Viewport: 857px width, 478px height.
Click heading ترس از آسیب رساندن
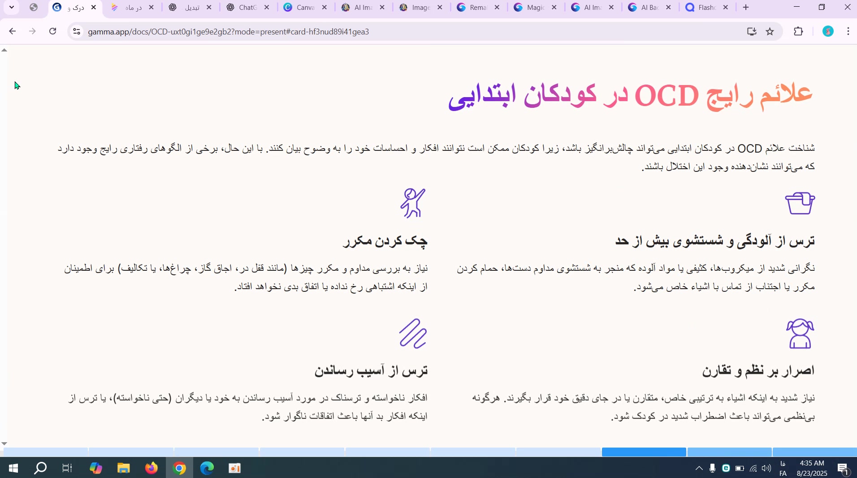point(371,371)
